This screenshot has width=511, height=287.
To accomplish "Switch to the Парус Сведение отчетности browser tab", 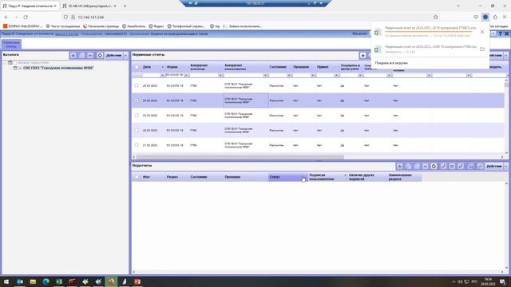I will [30, 6].
